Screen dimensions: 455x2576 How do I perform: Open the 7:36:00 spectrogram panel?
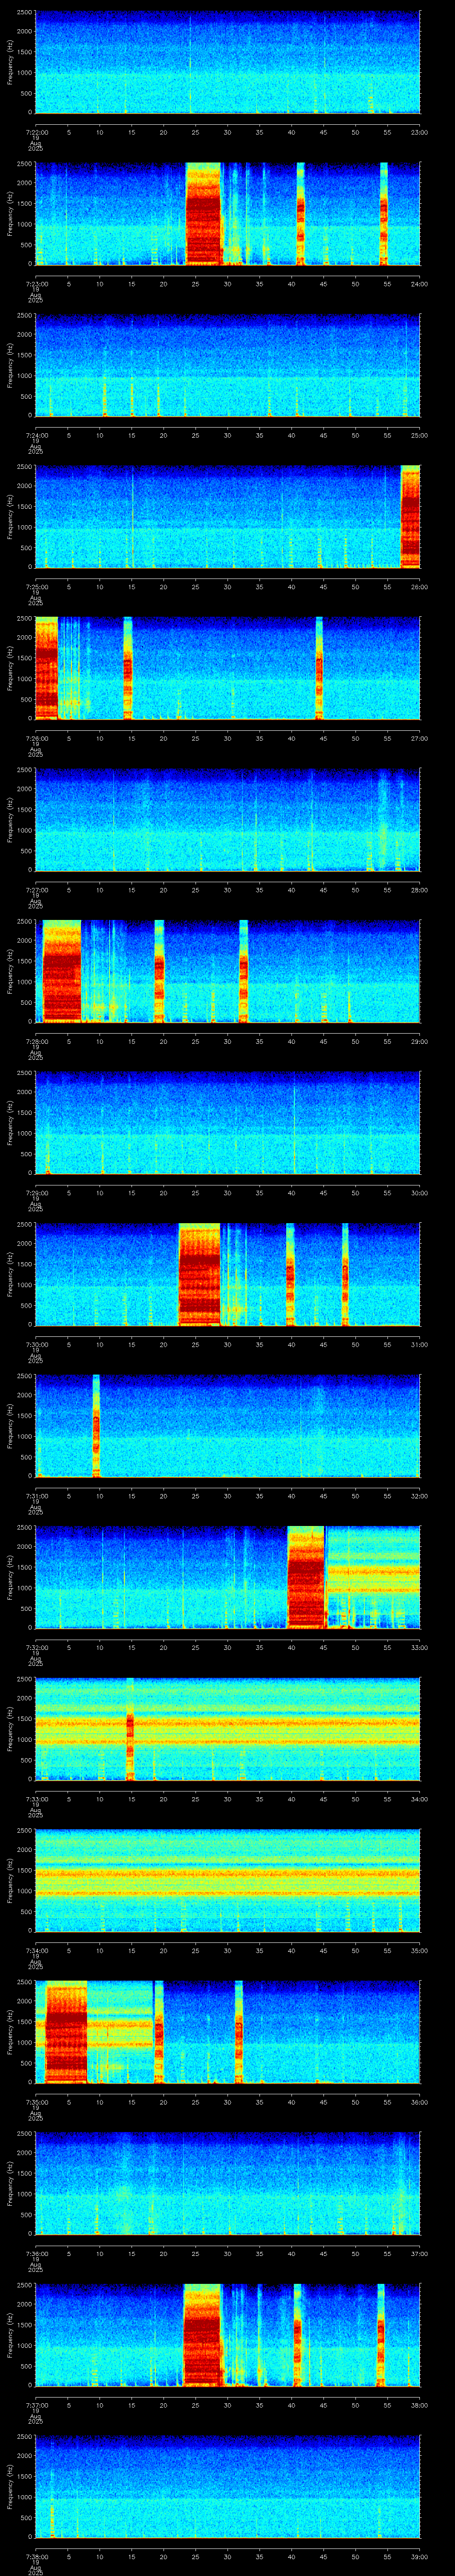[227, 2183]
